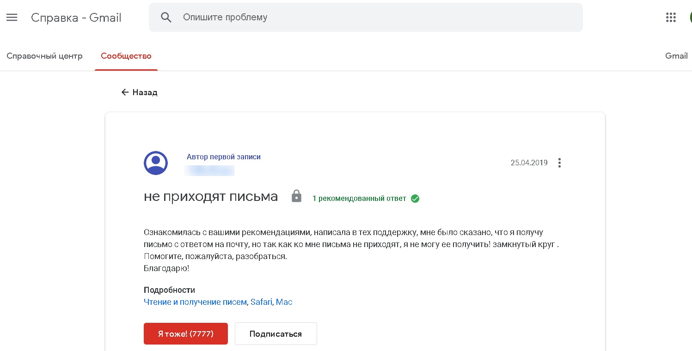The height and width of the screenshot is (351, 692).
Task: Open the Safari details link
Action: [x=261, y=302]
